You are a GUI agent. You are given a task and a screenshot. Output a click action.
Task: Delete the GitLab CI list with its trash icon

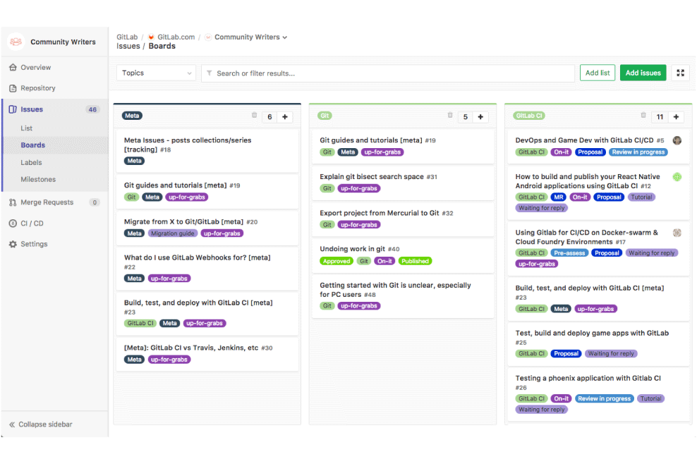(x=643, y=115)
